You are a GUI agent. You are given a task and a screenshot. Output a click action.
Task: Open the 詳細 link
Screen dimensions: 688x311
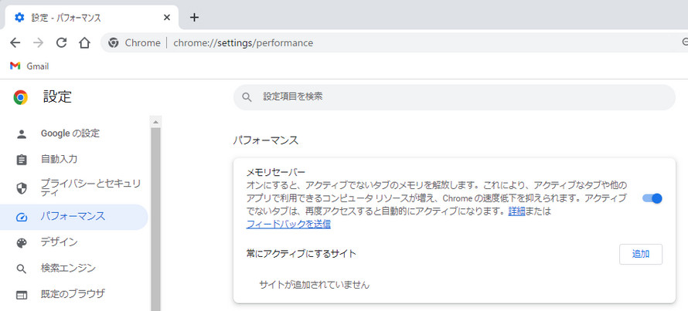click(x=516, y=211)
